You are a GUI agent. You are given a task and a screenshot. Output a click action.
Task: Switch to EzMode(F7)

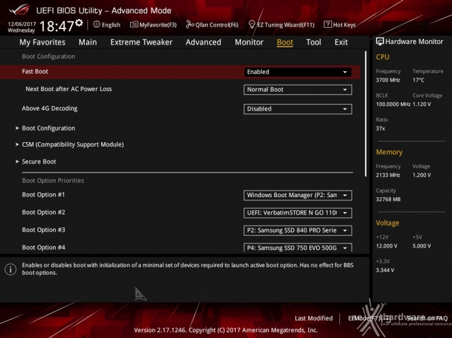click(369, 318)
